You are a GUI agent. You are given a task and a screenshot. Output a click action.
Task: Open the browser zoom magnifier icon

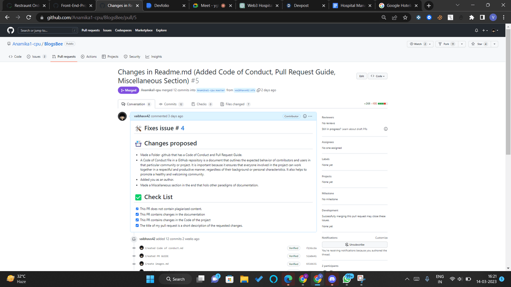pos(384,17)
